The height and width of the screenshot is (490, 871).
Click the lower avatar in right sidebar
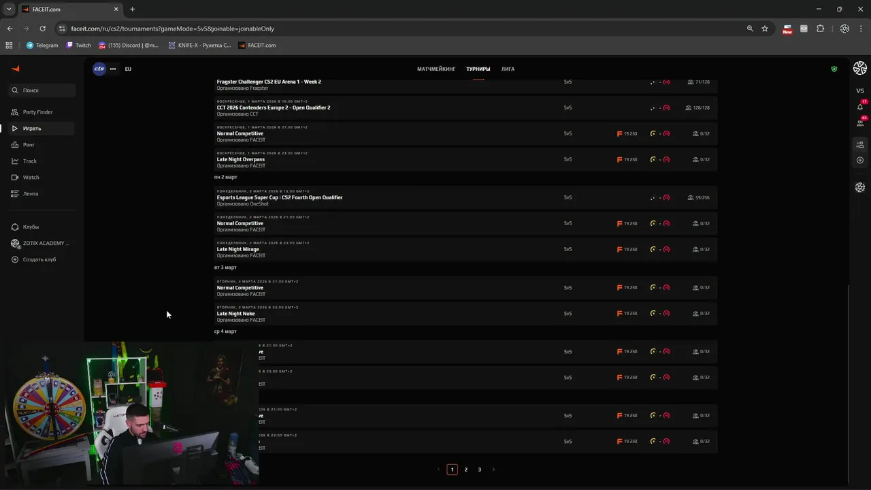pos(860,187)
